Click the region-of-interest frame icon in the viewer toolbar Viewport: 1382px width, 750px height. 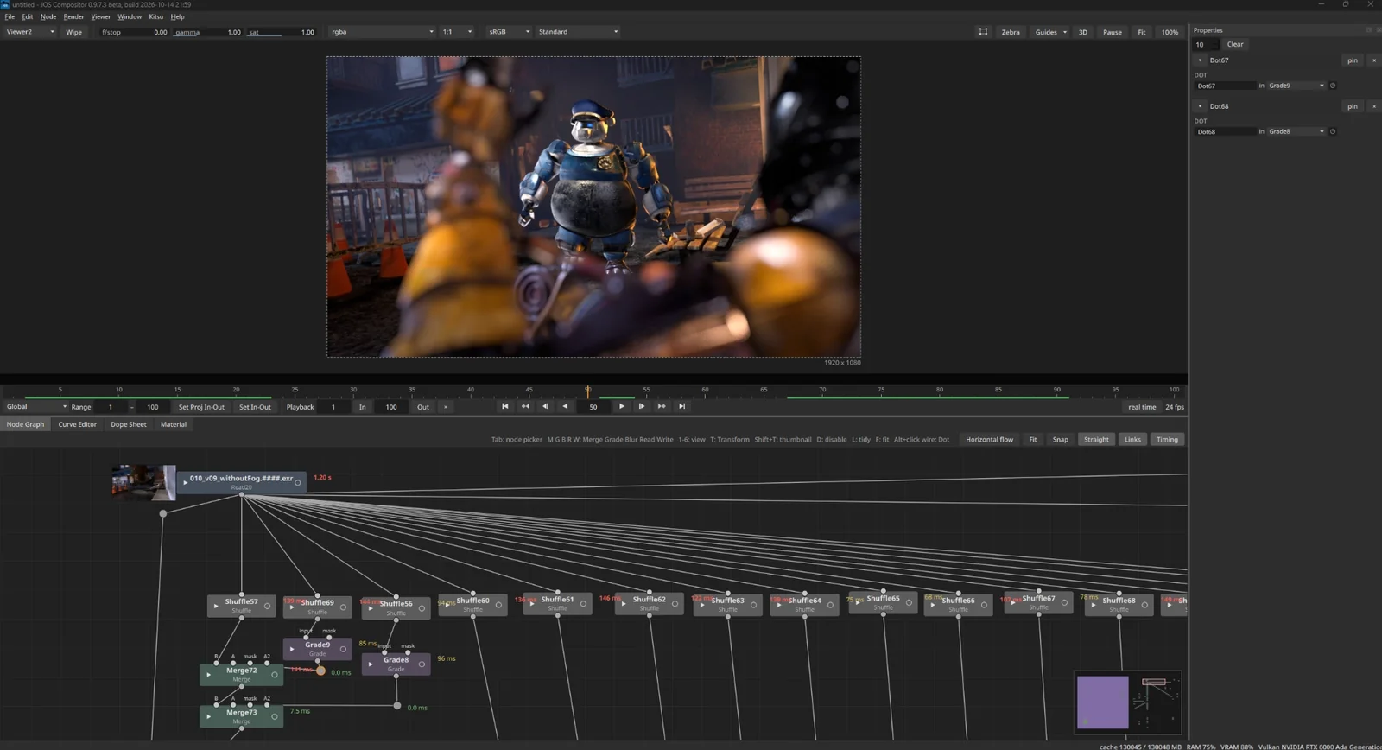tap(983, 32)
